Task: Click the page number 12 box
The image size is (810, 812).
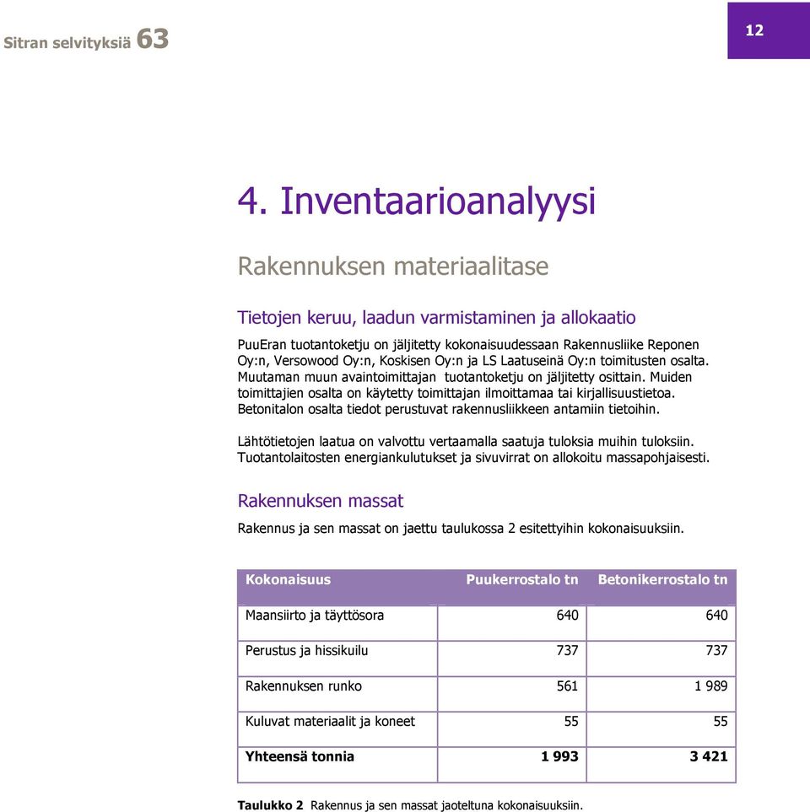Action: (769, 30)
